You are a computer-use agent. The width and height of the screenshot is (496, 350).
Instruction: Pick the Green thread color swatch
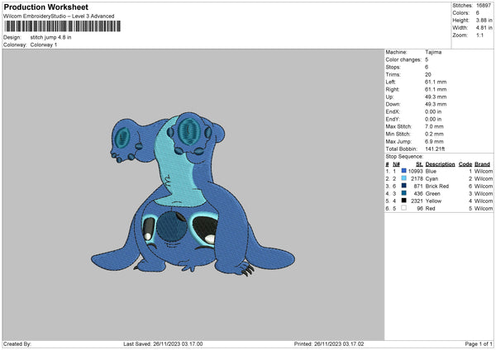tap(403, 193)
